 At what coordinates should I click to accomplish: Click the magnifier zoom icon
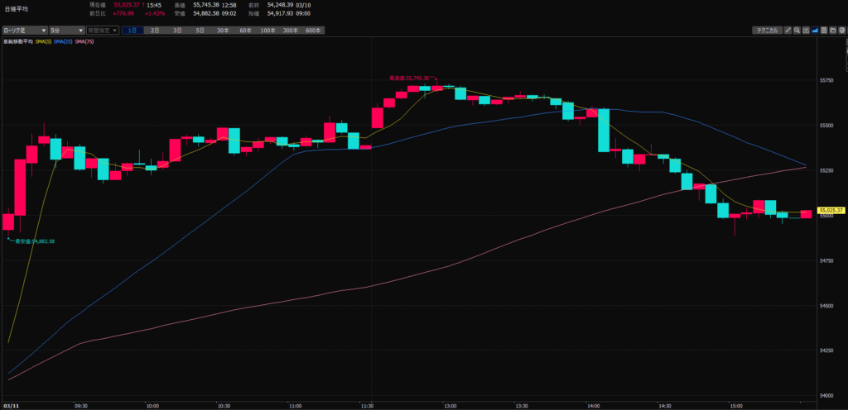(x=797, y=30)
